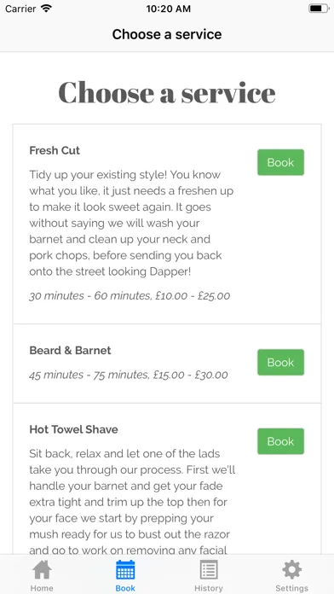The image size is (334, 594).
Task: Select the Book tab label
Action: [x=125, y=588]
